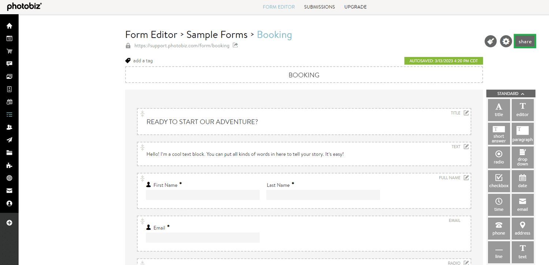Edit the FULL NAME block using its pencil icon
Viewport: 549px width, 265px height.
(x=466, y=178)
